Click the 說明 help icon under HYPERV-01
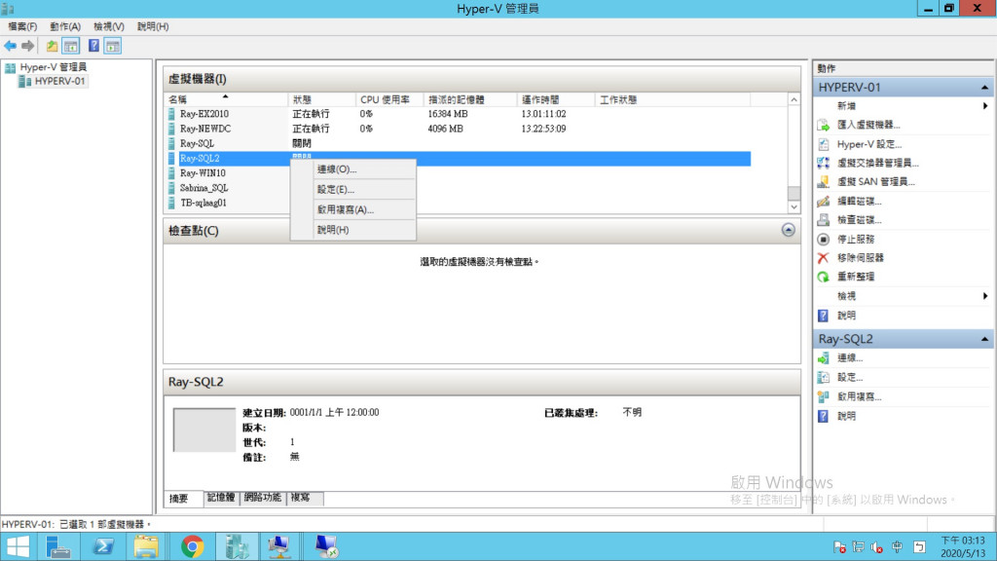This screenshot has height=561, width=997. (824, 316)
